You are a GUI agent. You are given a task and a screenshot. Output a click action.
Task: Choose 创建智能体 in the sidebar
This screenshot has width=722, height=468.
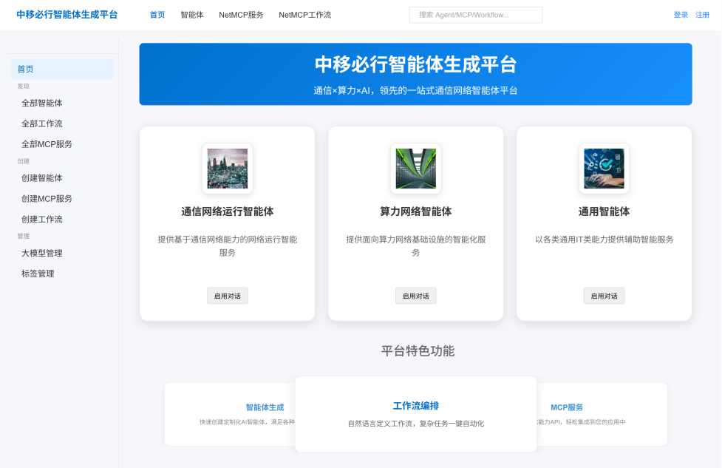(42, 177)
